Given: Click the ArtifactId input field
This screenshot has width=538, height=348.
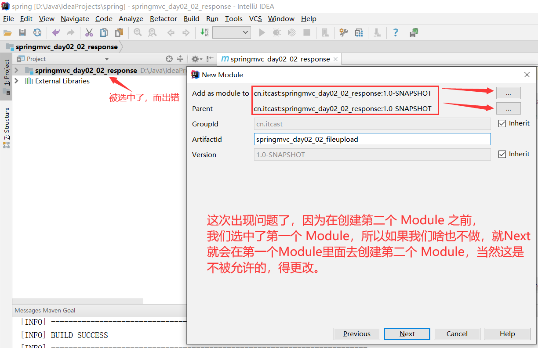Looking at the screenshot, I should 372,139.
